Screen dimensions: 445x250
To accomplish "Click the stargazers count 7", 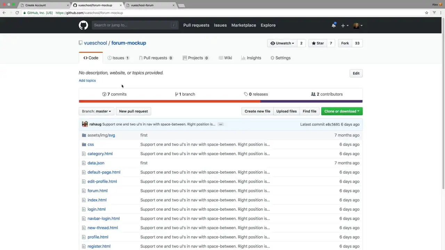I will pyautogui.click(x=331, y=43).
